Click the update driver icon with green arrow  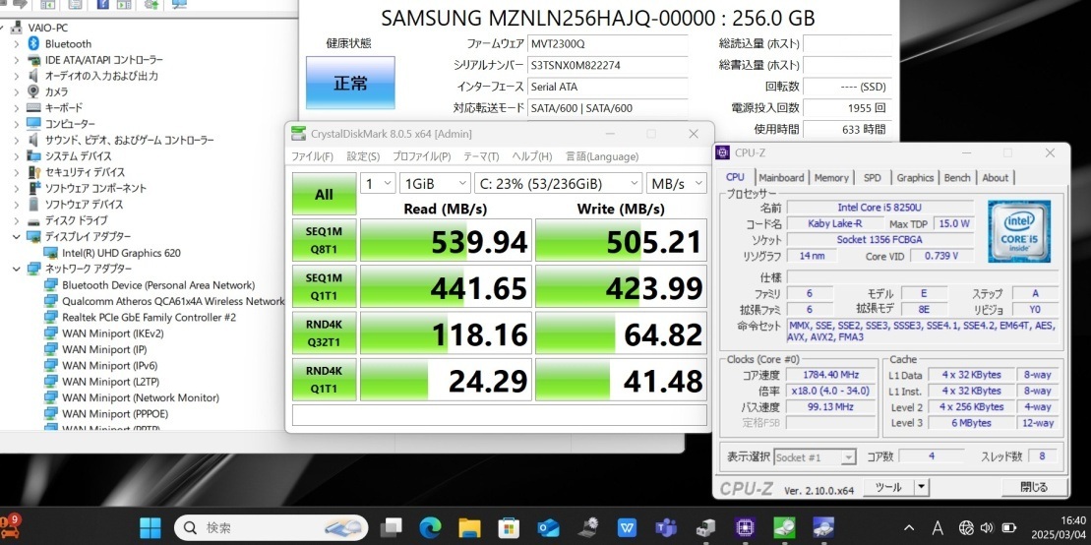tap(151, 5)
